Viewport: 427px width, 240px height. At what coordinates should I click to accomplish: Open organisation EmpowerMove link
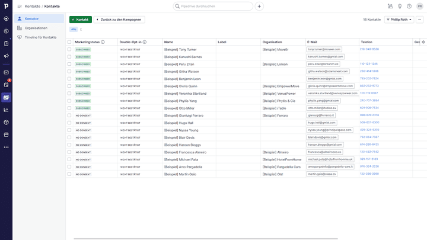click(x=281, y=87)
